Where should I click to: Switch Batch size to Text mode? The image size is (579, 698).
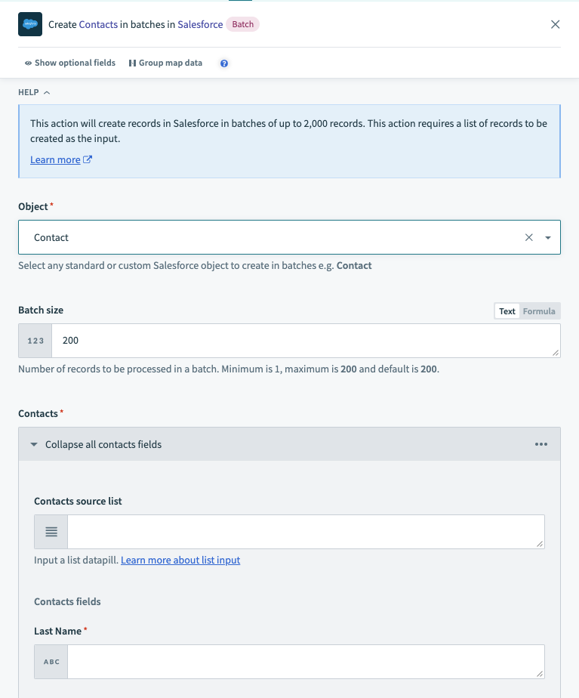[507, 311]
